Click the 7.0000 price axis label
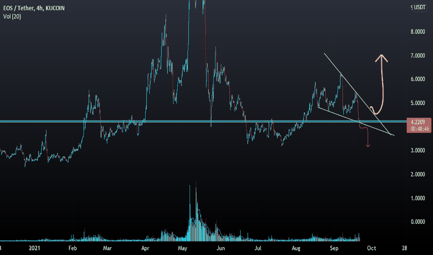This screenshot has width=433, height=255. pyautogui.click(x=418, y=56)
